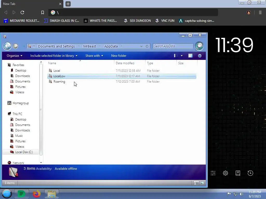Click the browser back arrow

(6, 12)
